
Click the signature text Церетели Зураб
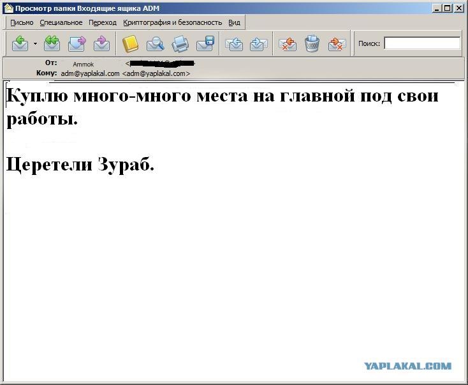(80, 165)
